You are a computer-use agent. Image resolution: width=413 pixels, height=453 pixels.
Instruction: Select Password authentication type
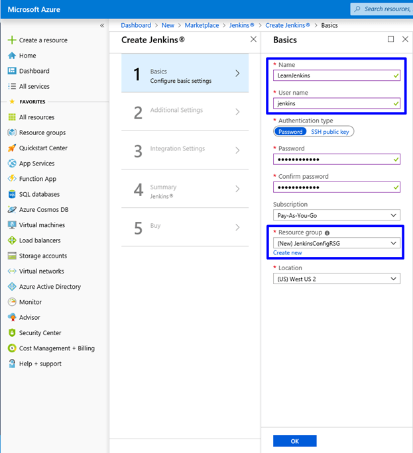click(290, 132)
